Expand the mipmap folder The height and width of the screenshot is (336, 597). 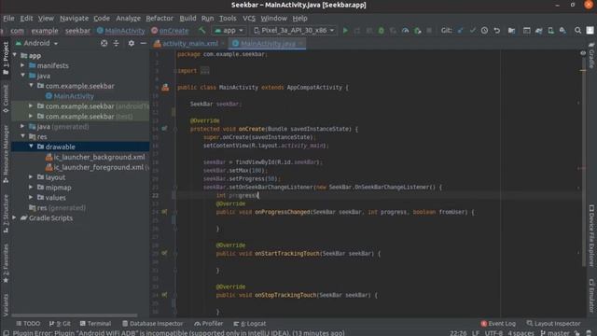coord(31,188)
